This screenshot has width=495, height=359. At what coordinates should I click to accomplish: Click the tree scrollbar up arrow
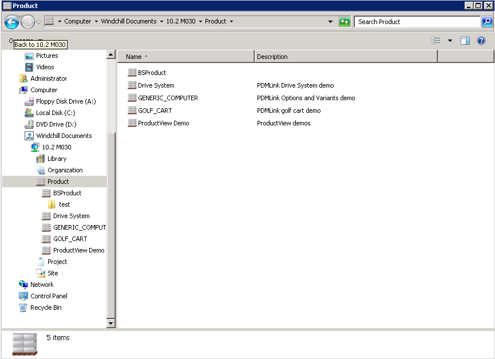tap(111, 54)
